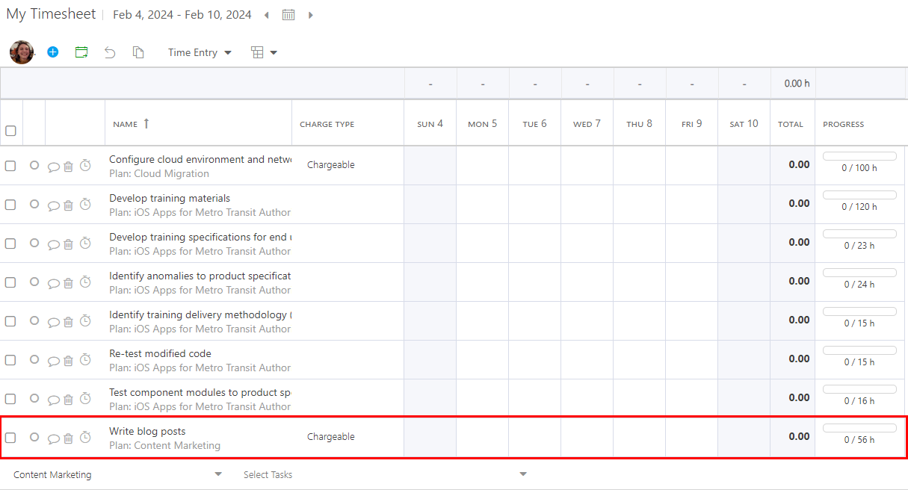Screen dimensions: 908x490
Task: Check the Develop training specifications row checkbox
Action: tap(10, 244)
